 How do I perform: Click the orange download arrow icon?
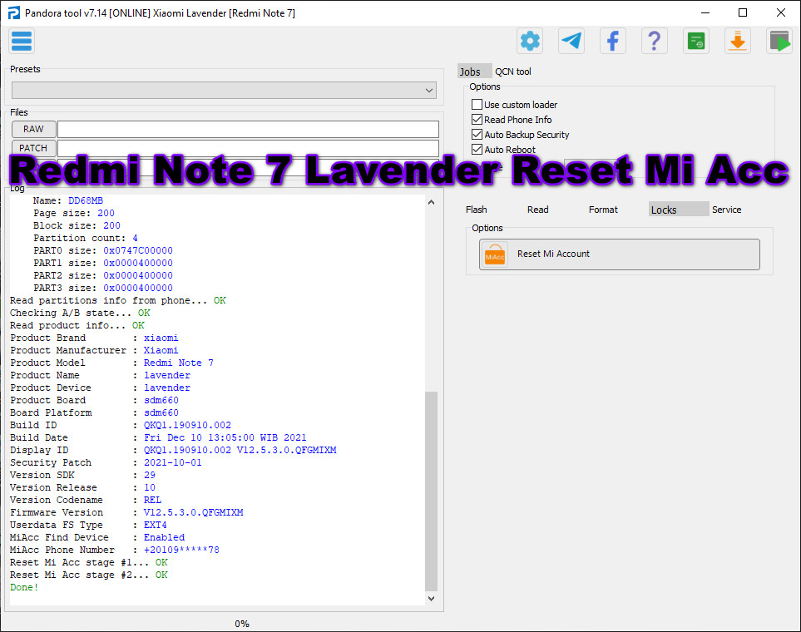click(738, 41)
